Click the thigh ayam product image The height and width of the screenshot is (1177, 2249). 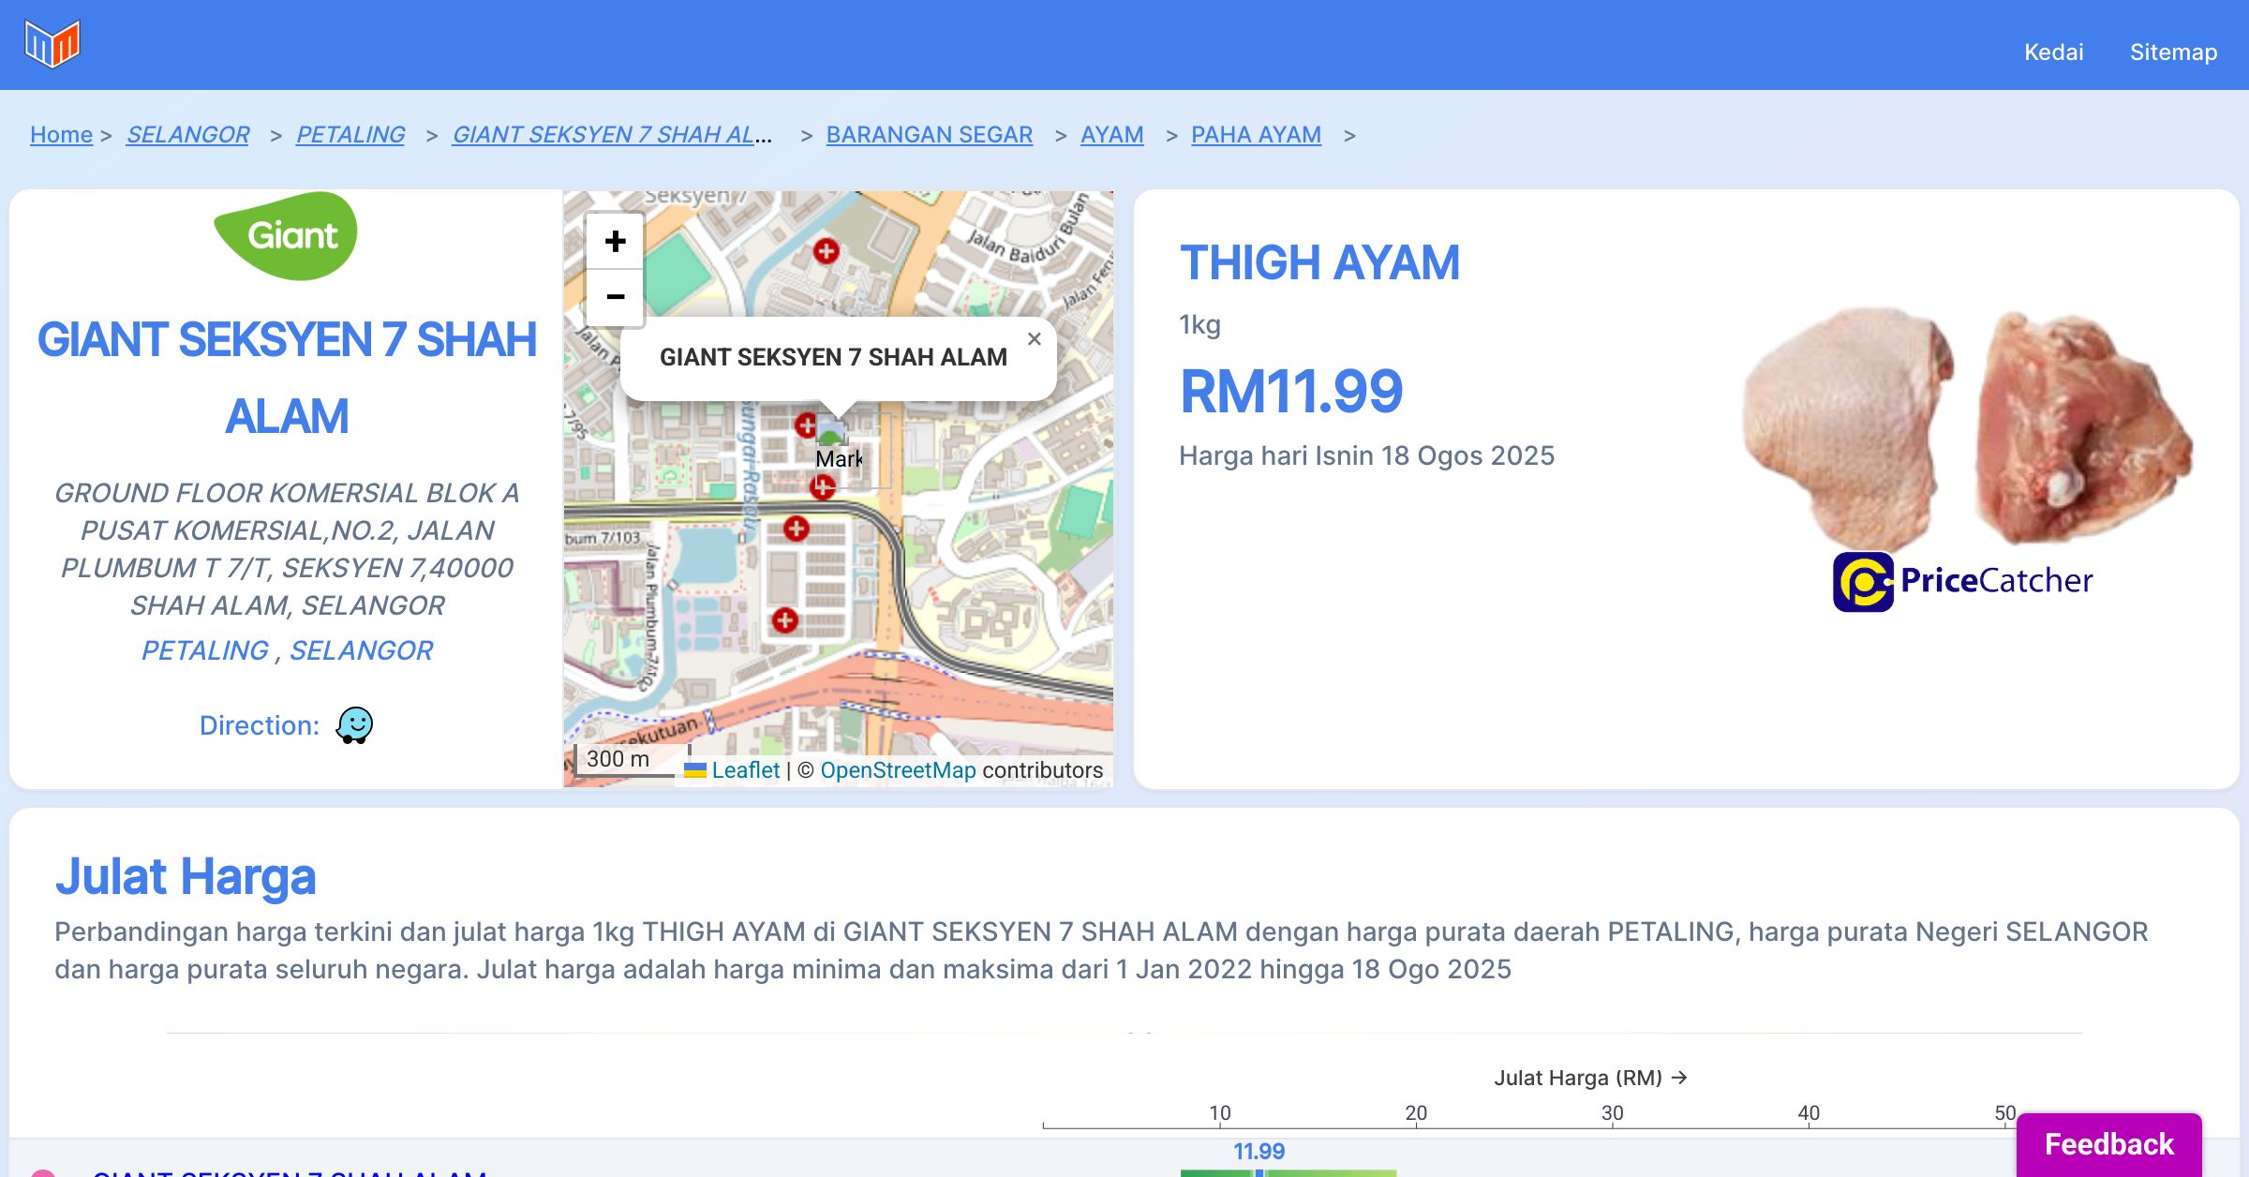tap(1966, 429)
